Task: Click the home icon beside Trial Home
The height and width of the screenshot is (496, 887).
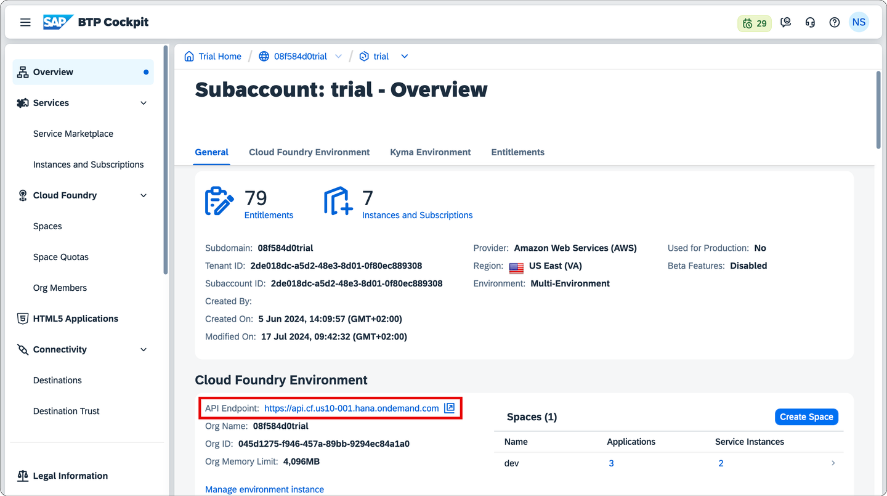Action: [189, 56]
